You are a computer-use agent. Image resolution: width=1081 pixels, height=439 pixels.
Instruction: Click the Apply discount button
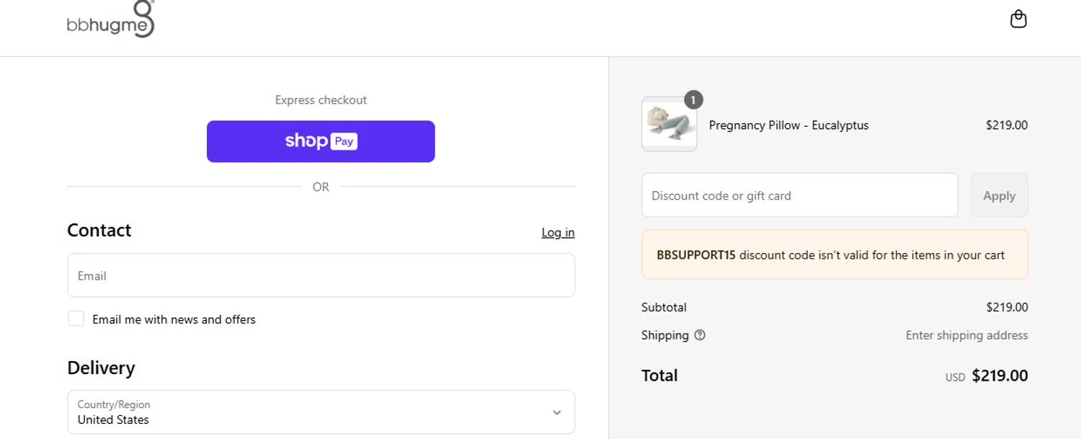[1000, 195]
